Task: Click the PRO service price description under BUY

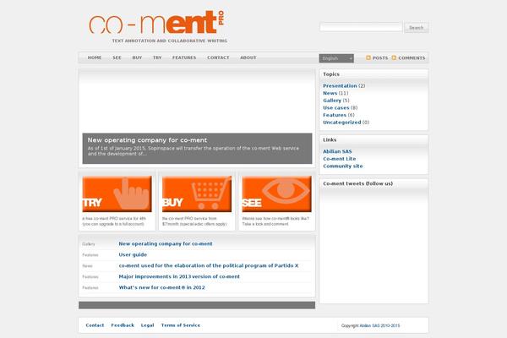Action: click(x=194, y=221)
